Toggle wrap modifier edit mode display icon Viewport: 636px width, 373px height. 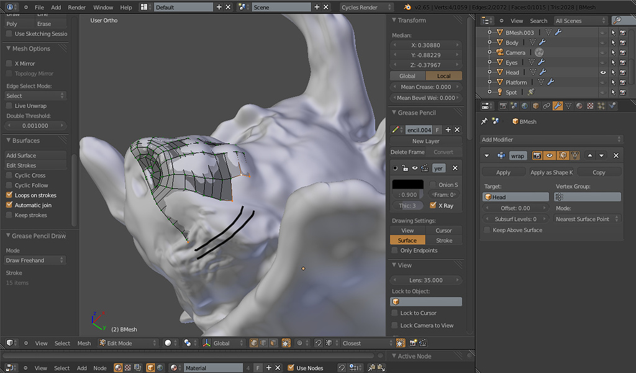tap(562, 156)
